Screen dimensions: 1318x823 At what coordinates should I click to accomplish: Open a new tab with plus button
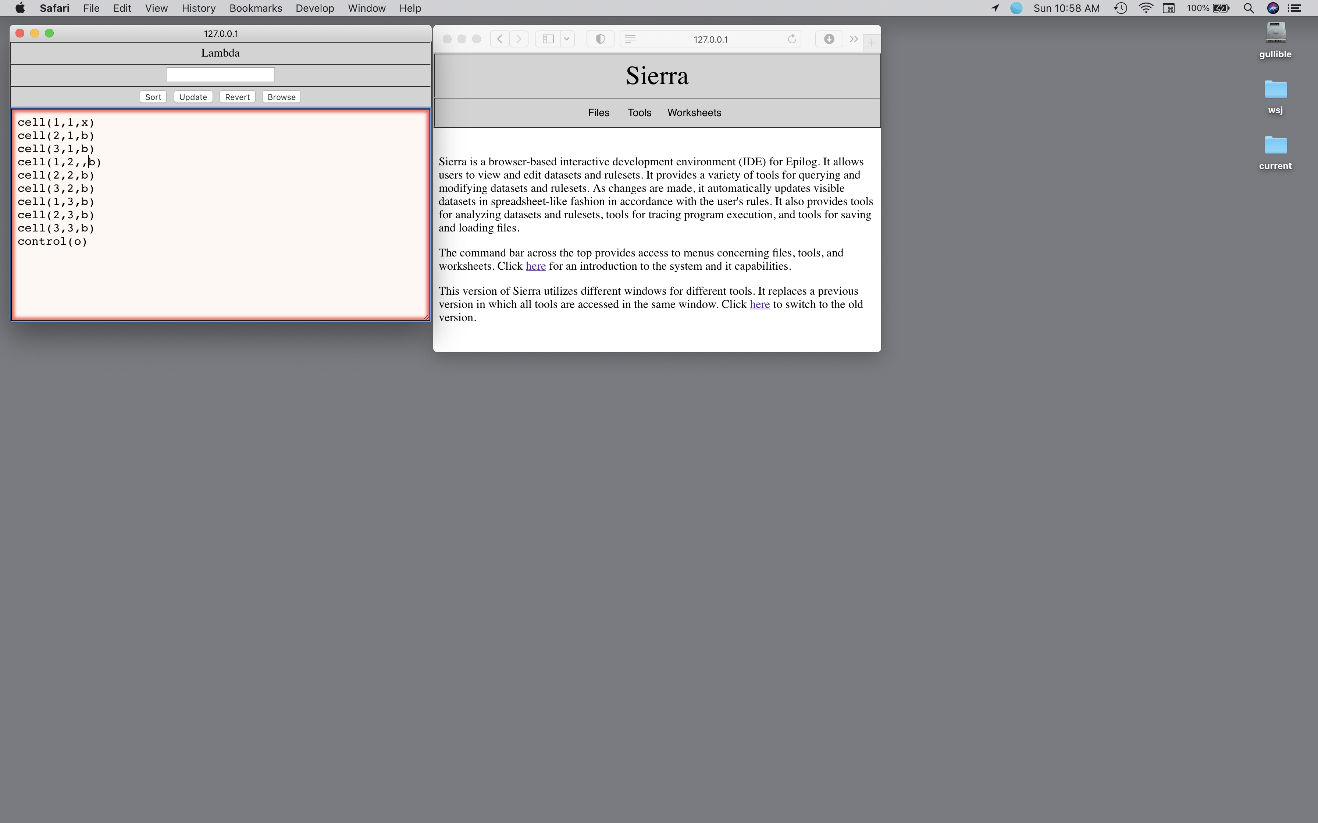(872, 43)
